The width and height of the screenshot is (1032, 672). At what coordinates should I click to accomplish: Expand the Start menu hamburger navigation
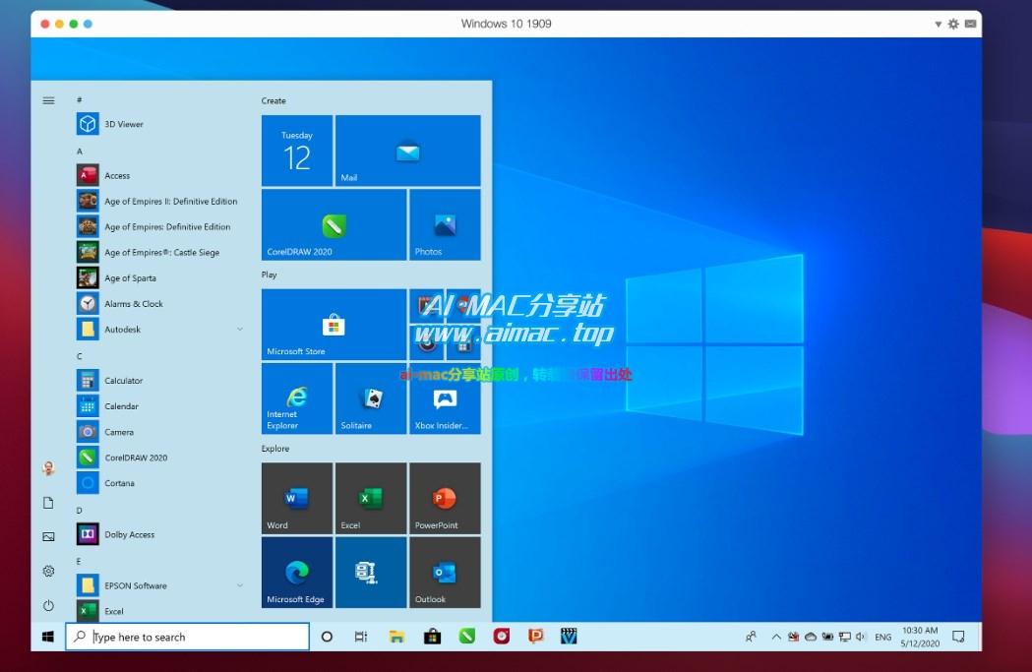click(x=49, y=100)
